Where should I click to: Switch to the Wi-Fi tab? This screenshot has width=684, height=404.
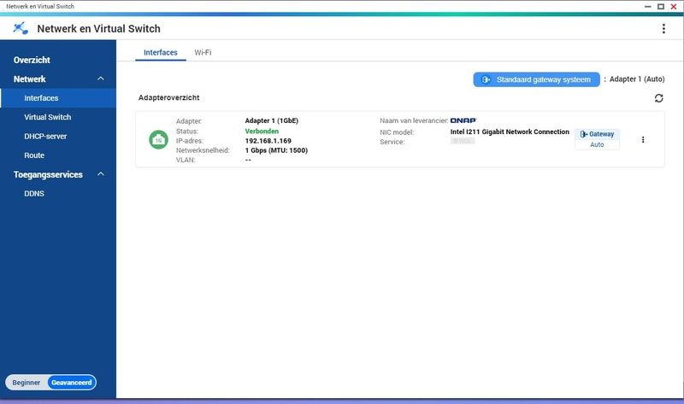(x=203, y=52)
